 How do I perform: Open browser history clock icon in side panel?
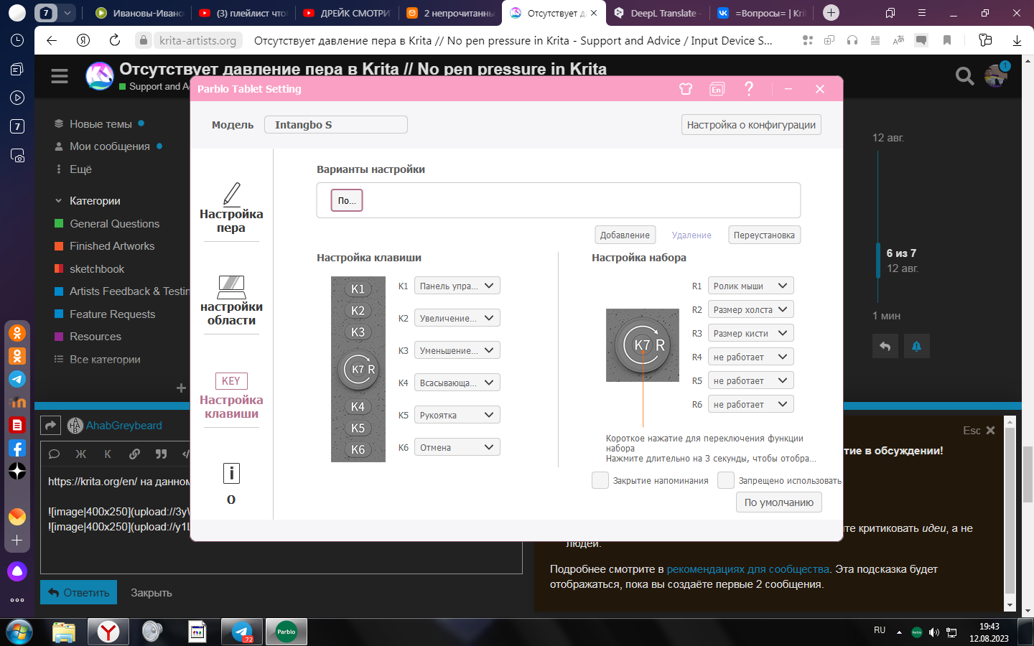17,40
